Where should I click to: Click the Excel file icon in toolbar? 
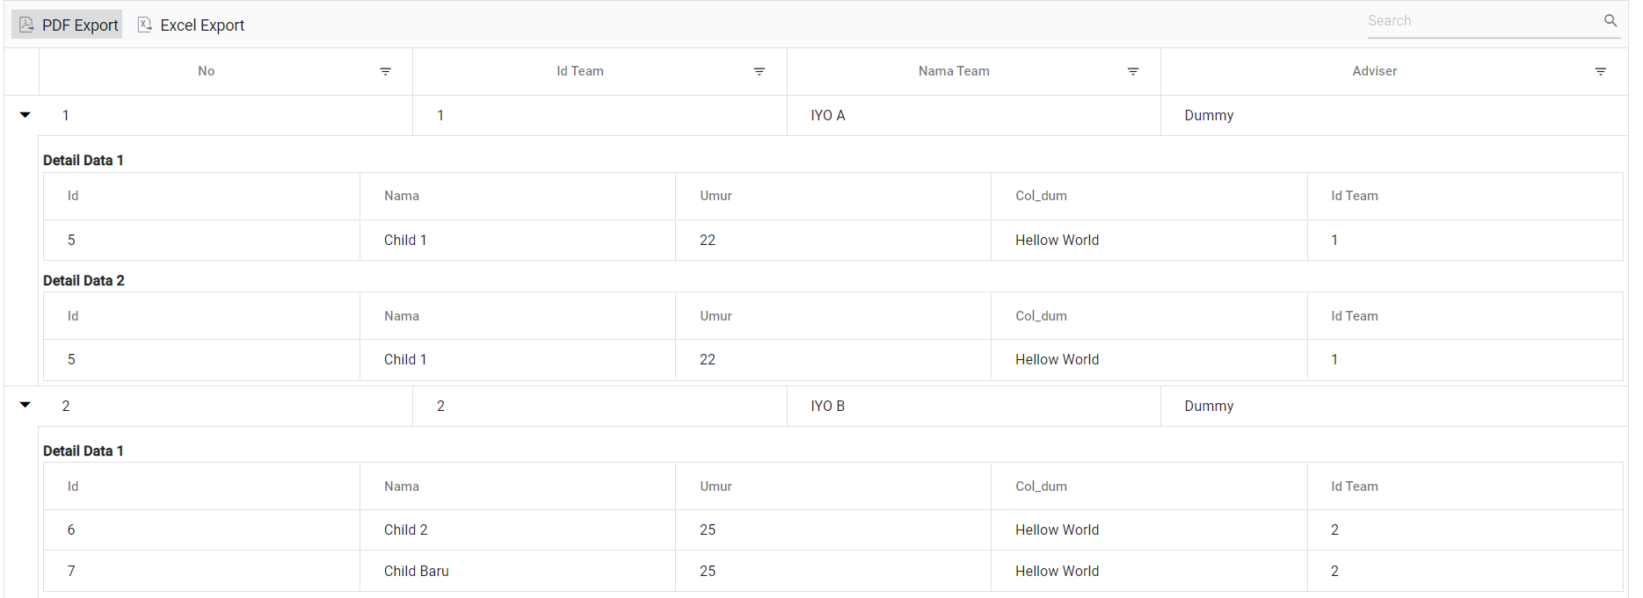click(x=145, y=25)
